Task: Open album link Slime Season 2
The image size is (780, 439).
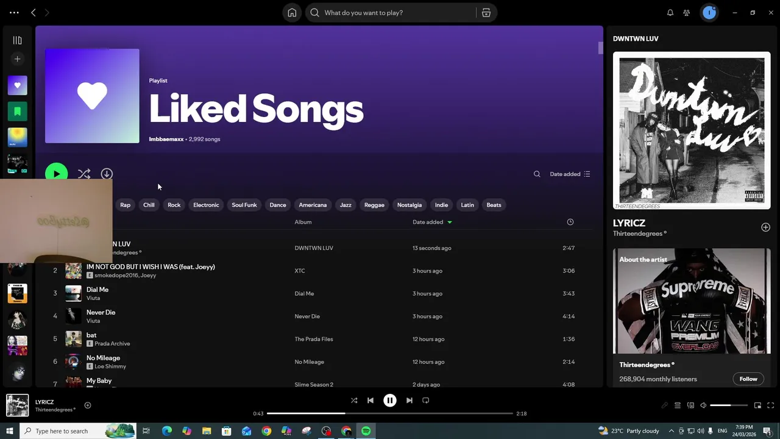Action: pyautogui.click(x=314, y=385)
